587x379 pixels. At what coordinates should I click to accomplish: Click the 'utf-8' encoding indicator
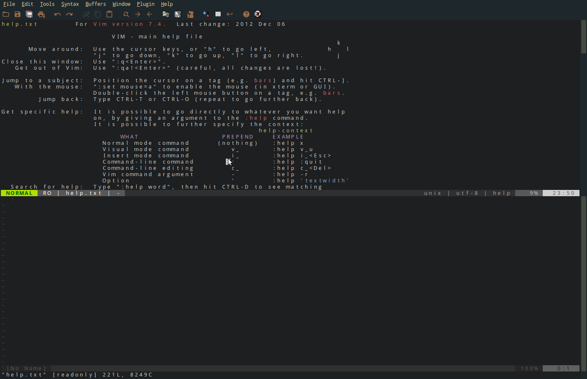467,193
